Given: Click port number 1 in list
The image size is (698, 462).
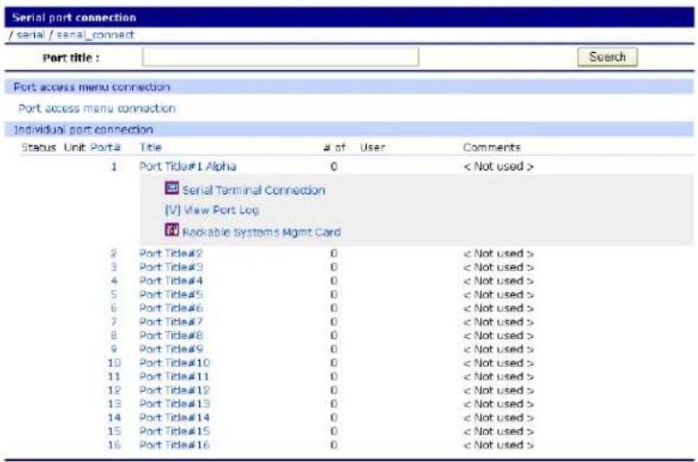Looking at the screenshot, I should click(114, 167).
